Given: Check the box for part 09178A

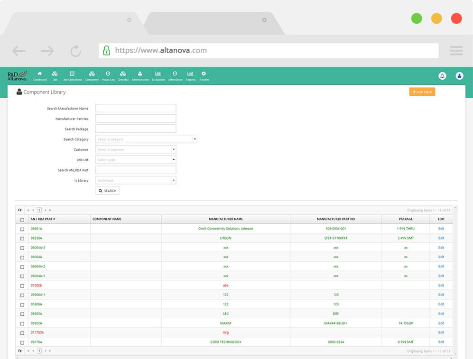Looking at the screenshot, I should 22,342.
